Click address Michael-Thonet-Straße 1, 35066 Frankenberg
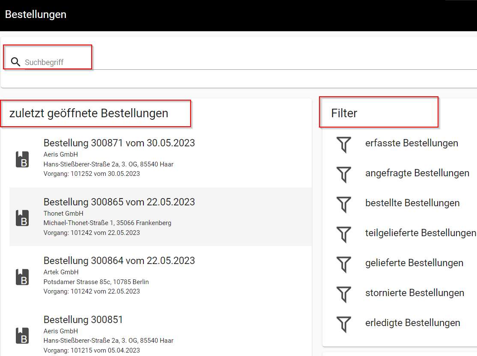Viewport: 477px width, 356px height. pyautogui.click(x=107, y=223)
